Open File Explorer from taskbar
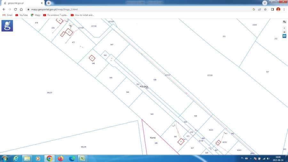This screenshot has width=288, height=162. pyautogui.click(x=27, y=158)
